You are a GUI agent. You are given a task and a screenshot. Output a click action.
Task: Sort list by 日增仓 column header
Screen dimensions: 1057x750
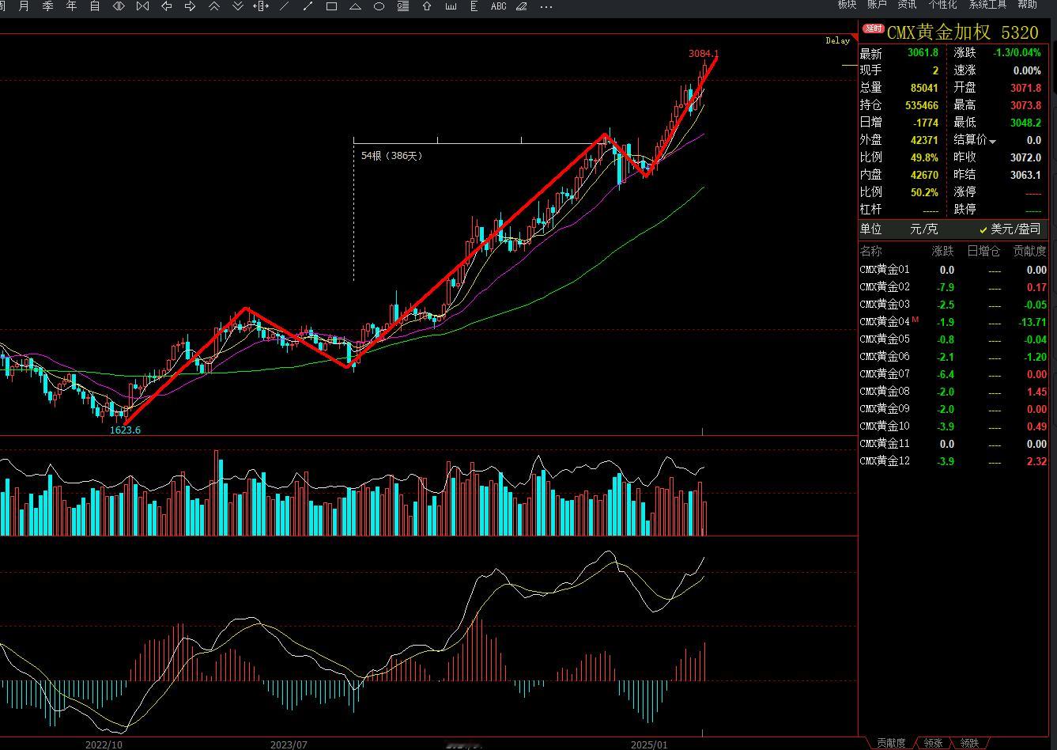(x=984, y=251)
